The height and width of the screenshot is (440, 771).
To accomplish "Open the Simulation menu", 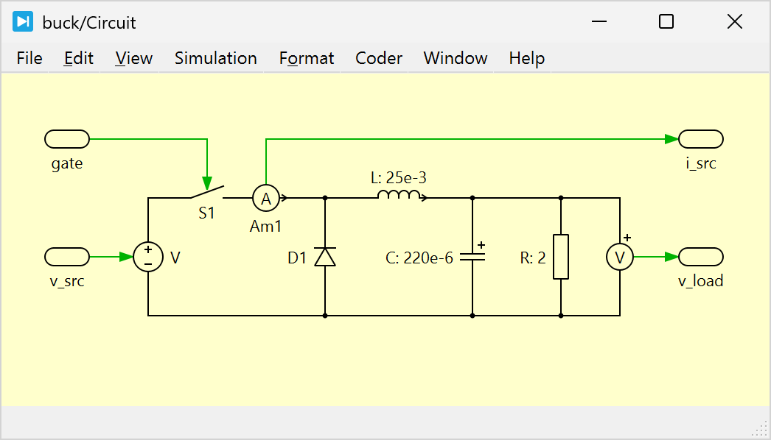I will 215,58.
